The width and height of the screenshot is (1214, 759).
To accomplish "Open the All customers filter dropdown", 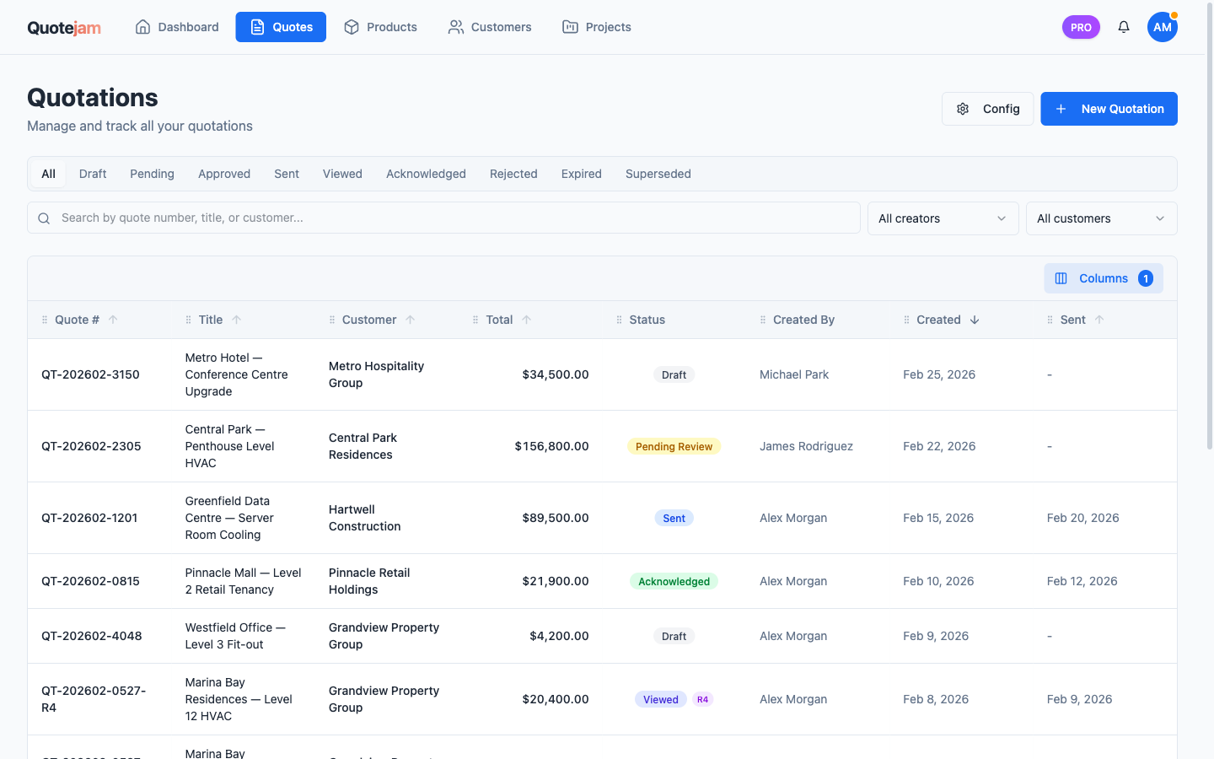I will pos(1100,218).
